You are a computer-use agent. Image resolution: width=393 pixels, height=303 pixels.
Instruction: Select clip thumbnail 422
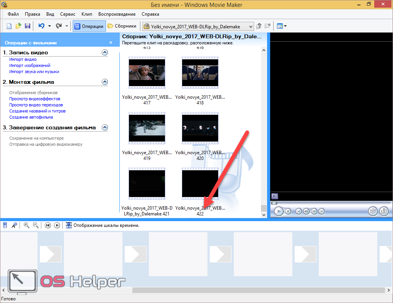pyautogui.click(x=200, y=185)
